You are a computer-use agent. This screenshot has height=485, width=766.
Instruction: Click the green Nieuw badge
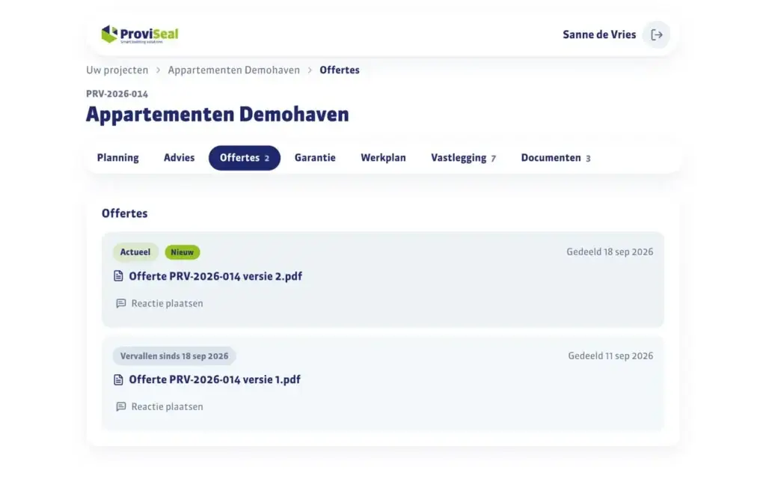pos(183,252)
